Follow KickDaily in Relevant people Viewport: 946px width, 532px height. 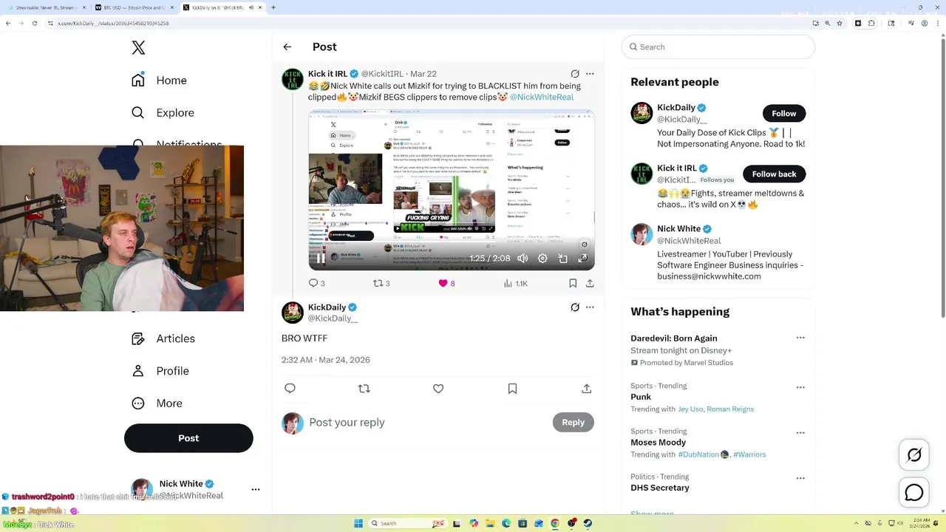point(784,114)
